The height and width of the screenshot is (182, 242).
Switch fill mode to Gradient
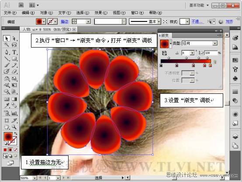coord(10,150)
